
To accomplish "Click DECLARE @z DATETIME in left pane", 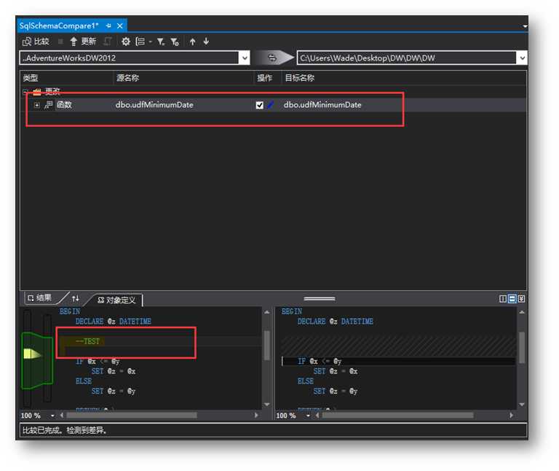I will (114, 322).
